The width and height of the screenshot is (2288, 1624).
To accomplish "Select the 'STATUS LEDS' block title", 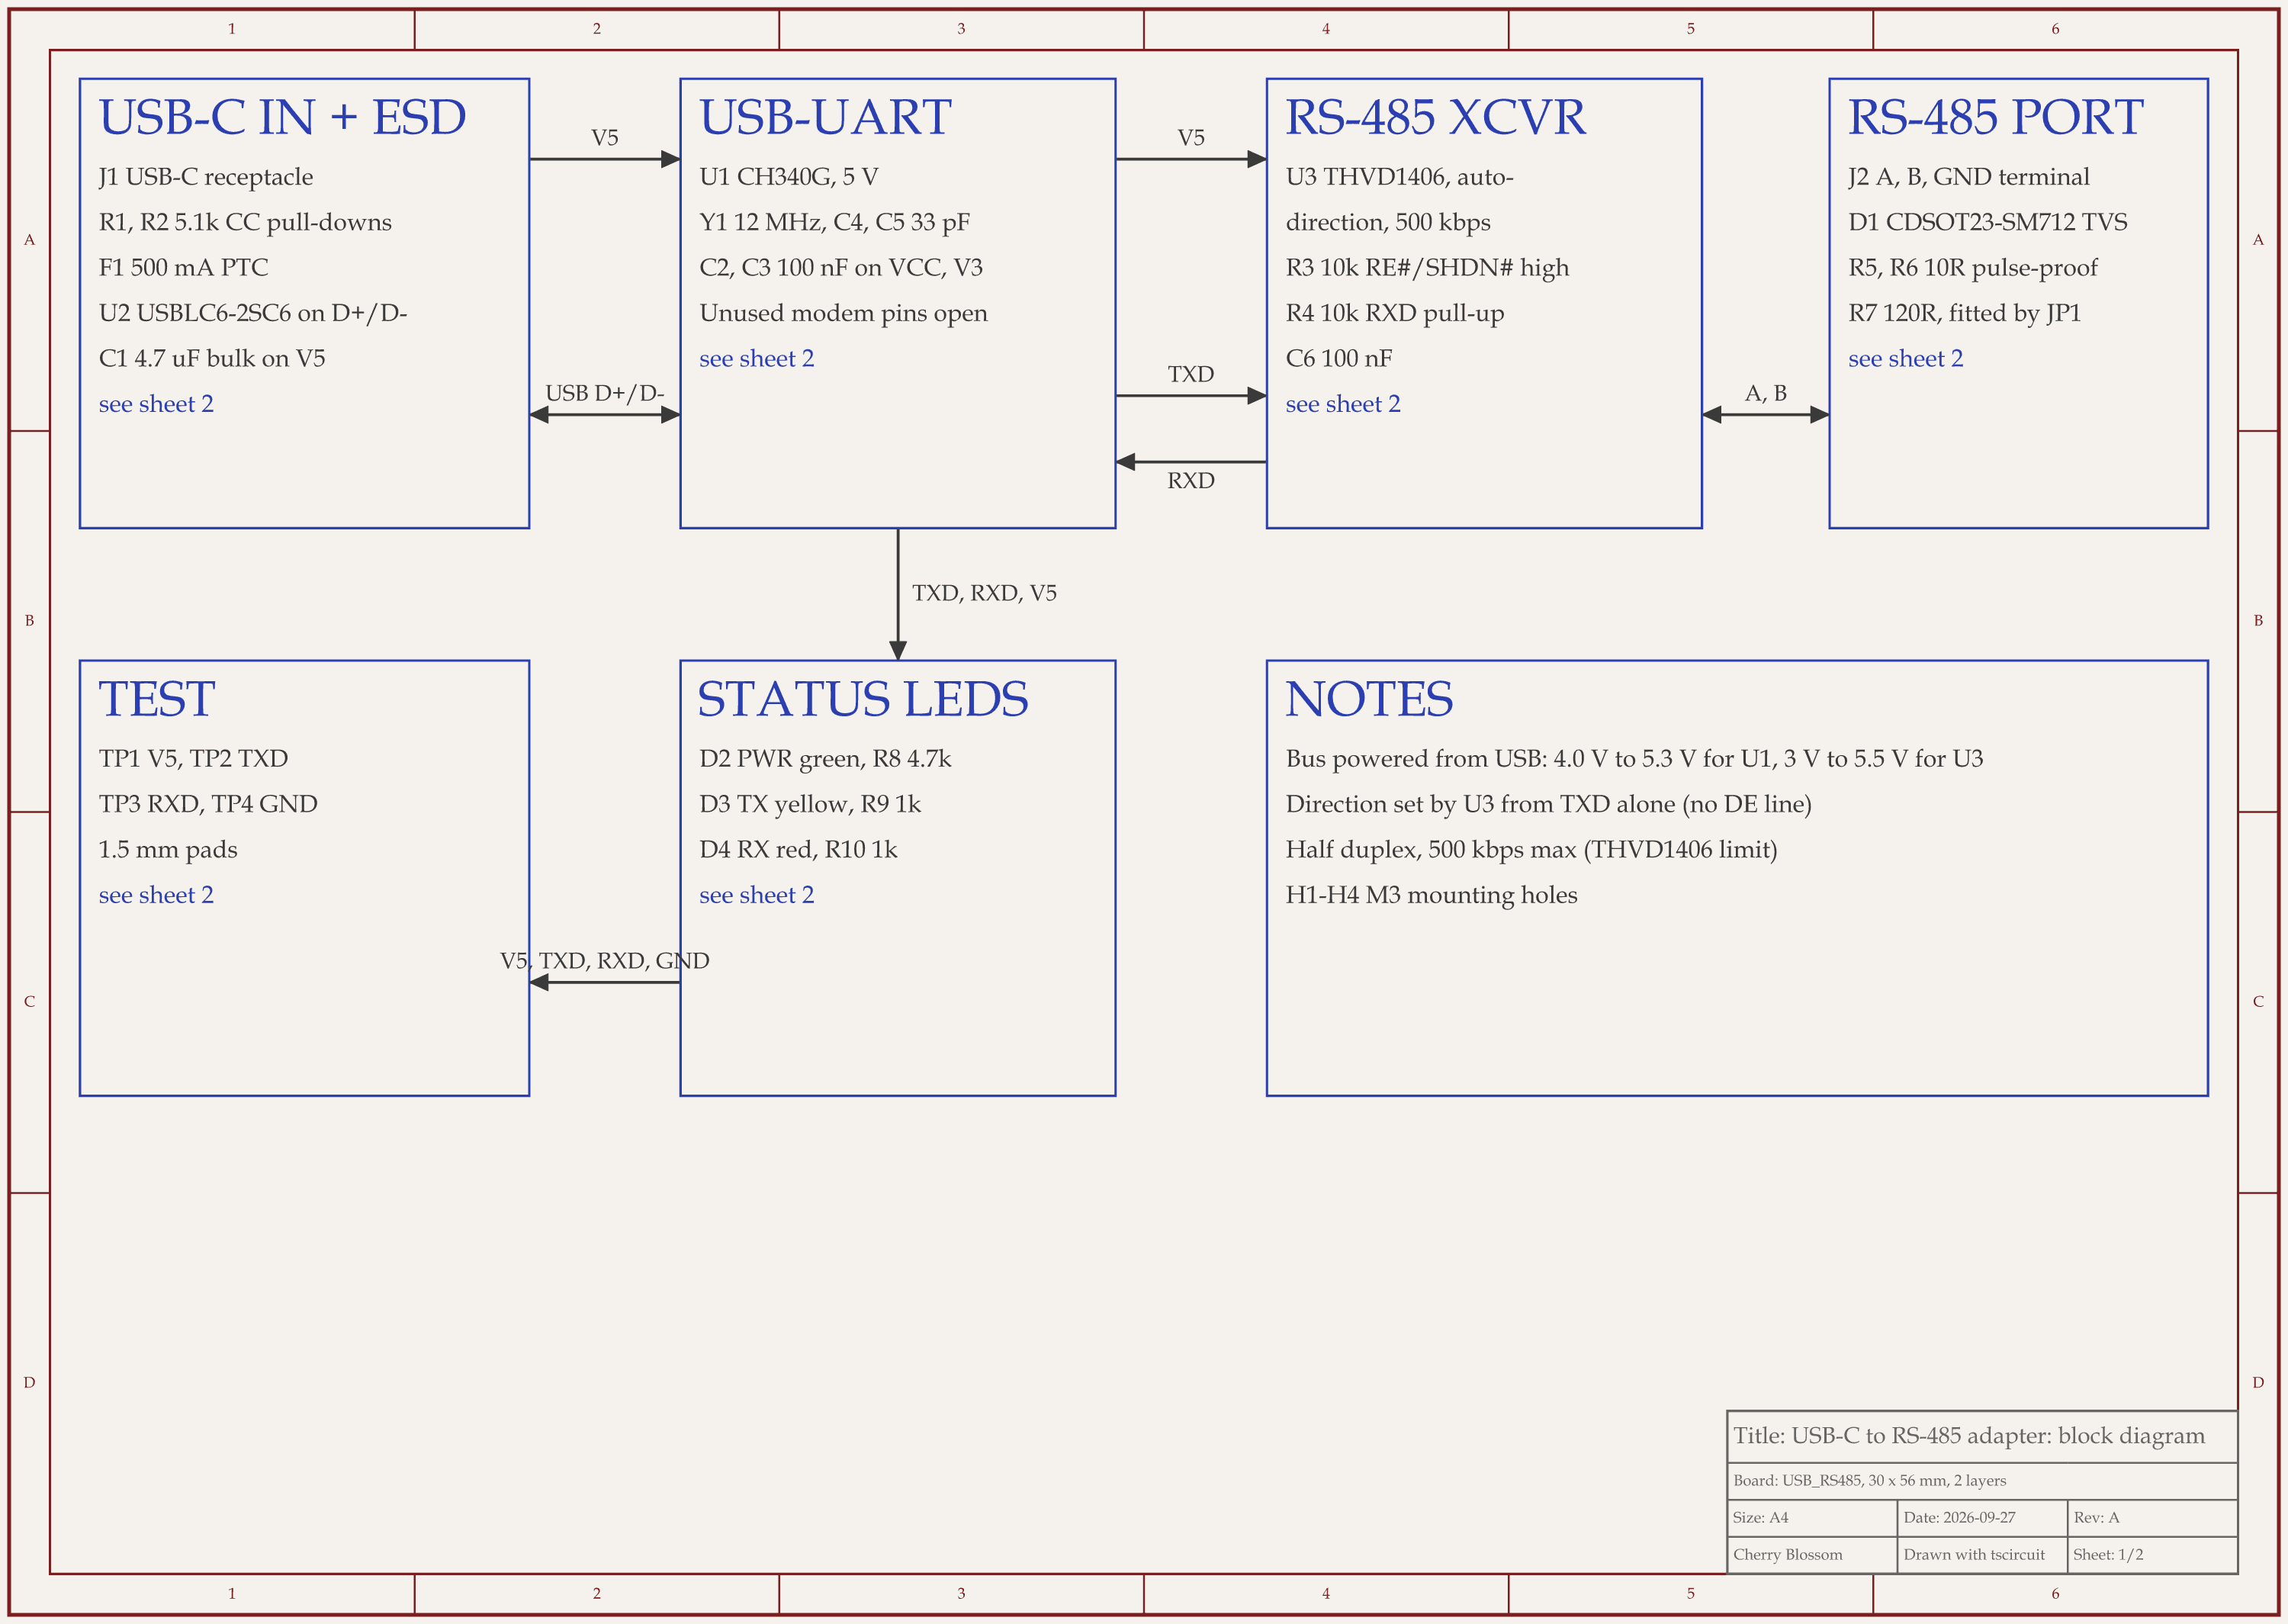I will point(863,699).
